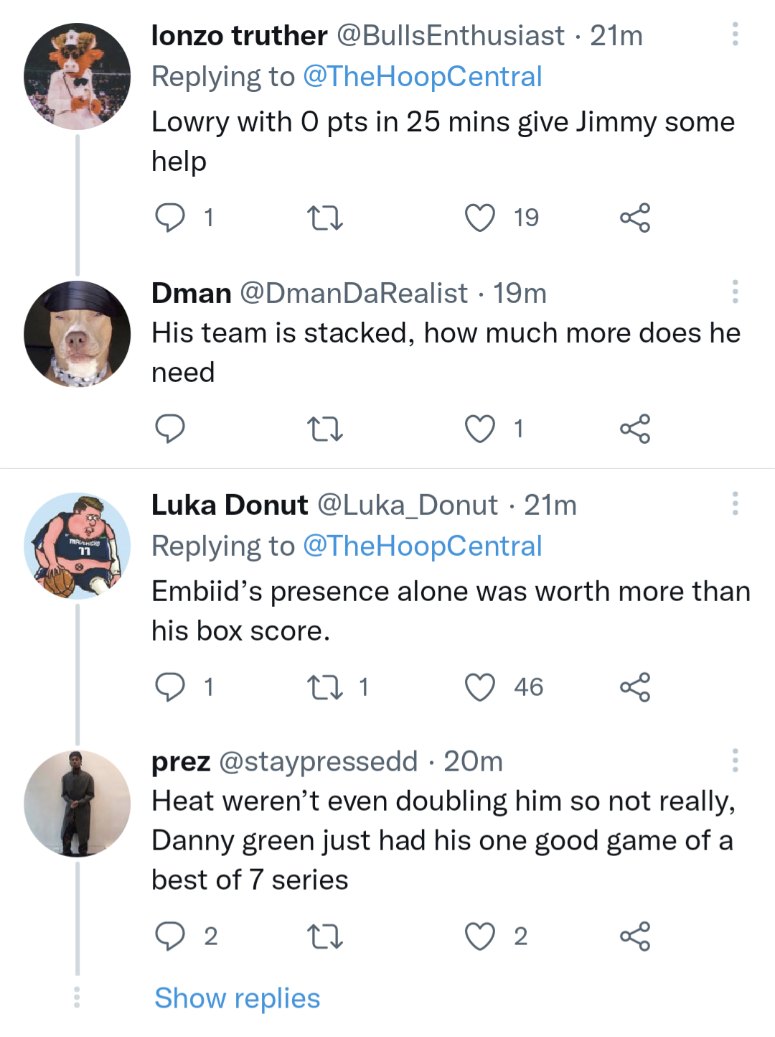
Task: Open more options menu on Dman's tweet
Action: (x=735, y=292)
